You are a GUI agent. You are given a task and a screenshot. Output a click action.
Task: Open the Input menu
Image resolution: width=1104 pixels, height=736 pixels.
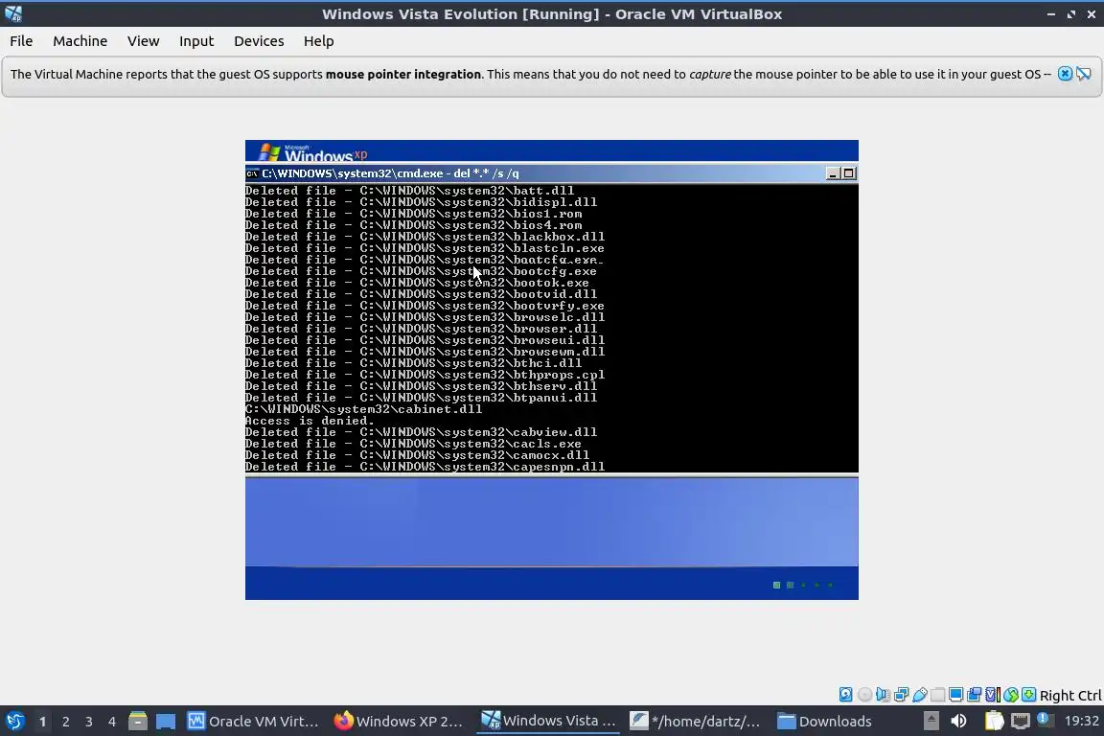click(195, 41)
